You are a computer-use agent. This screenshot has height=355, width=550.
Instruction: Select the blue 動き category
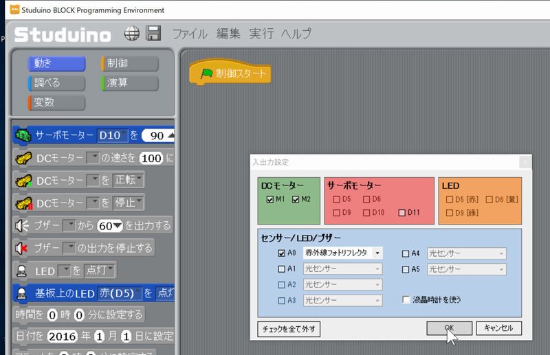(56, 64)
